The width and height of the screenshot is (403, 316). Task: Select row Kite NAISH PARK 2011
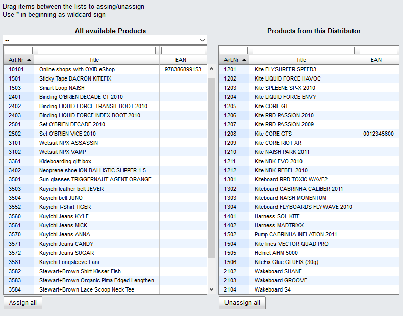point(309,152)
